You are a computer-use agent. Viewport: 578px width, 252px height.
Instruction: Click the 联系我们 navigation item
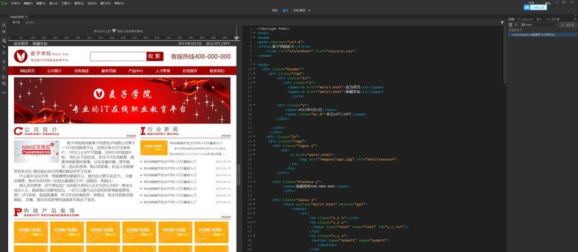point(217,71)
